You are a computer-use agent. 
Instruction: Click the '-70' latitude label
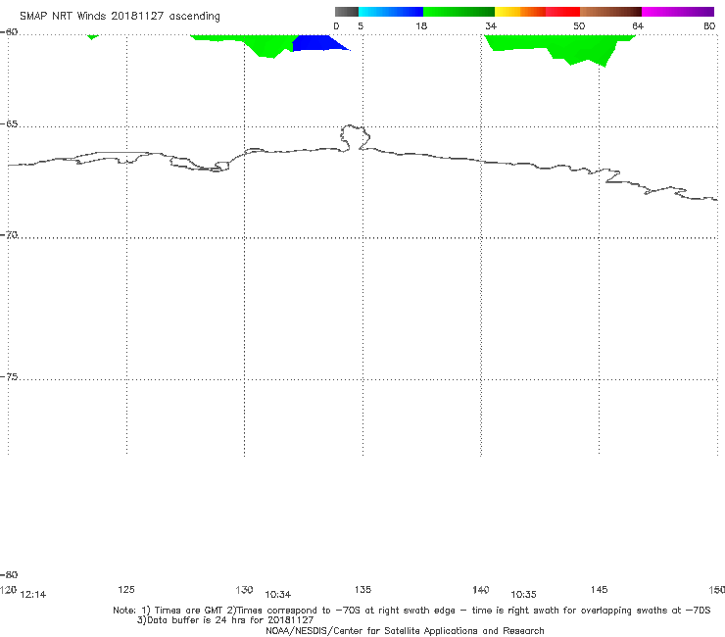10,235
